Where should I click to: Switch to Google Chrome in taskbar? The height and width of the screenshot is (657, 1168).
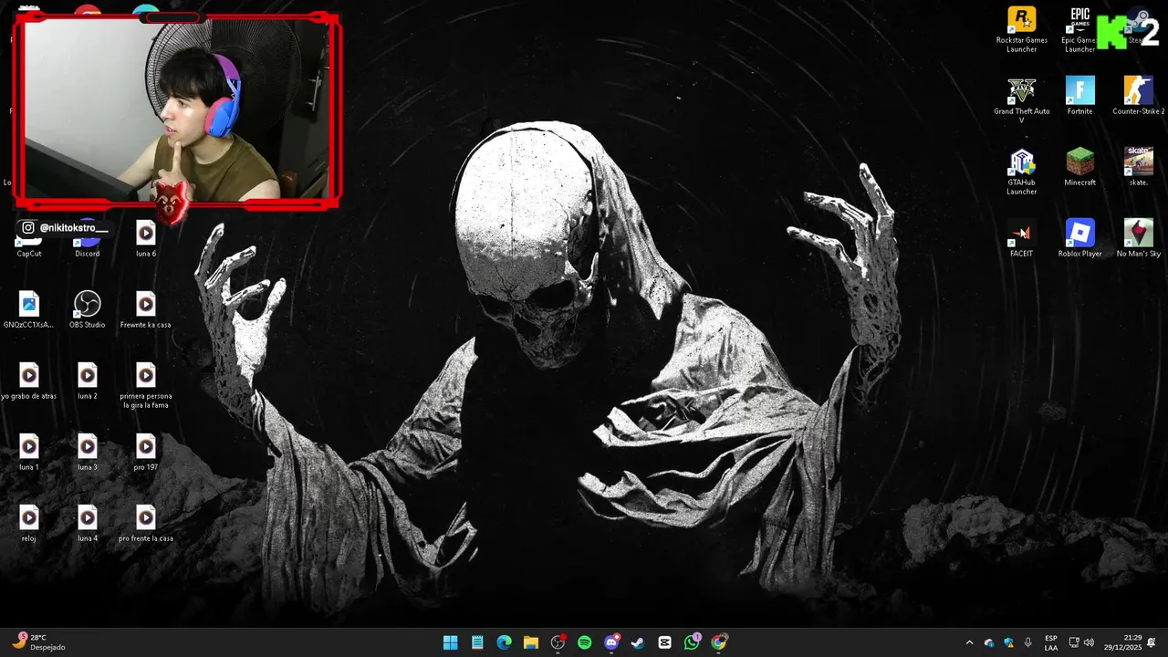[x=719, y=642]
